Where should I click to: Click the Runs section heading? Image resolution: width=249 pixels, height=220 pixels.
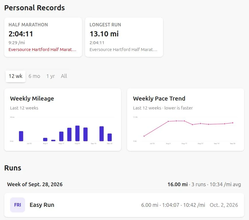point(13,168)
